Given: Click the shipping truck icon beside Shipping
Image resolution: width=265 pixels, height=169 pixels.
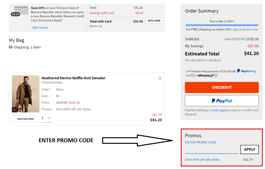Looking at the screenshot, I should (x=10, y=47).
